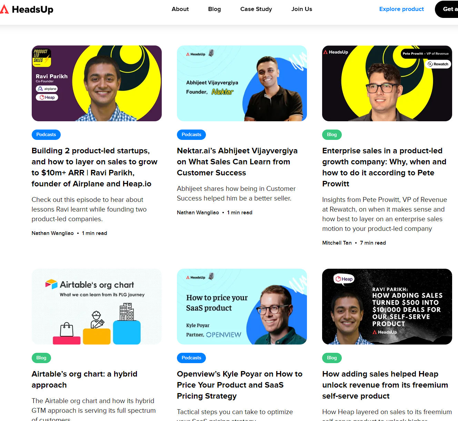Screen dimensions: 458x421
Task: Open Nektar.ai's Abhijeet Vijayvergiya article title
Action: (x=237, y=162)
